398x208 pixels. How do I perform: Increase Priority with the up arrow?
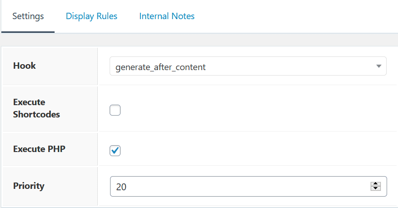[x=375, y=184]
